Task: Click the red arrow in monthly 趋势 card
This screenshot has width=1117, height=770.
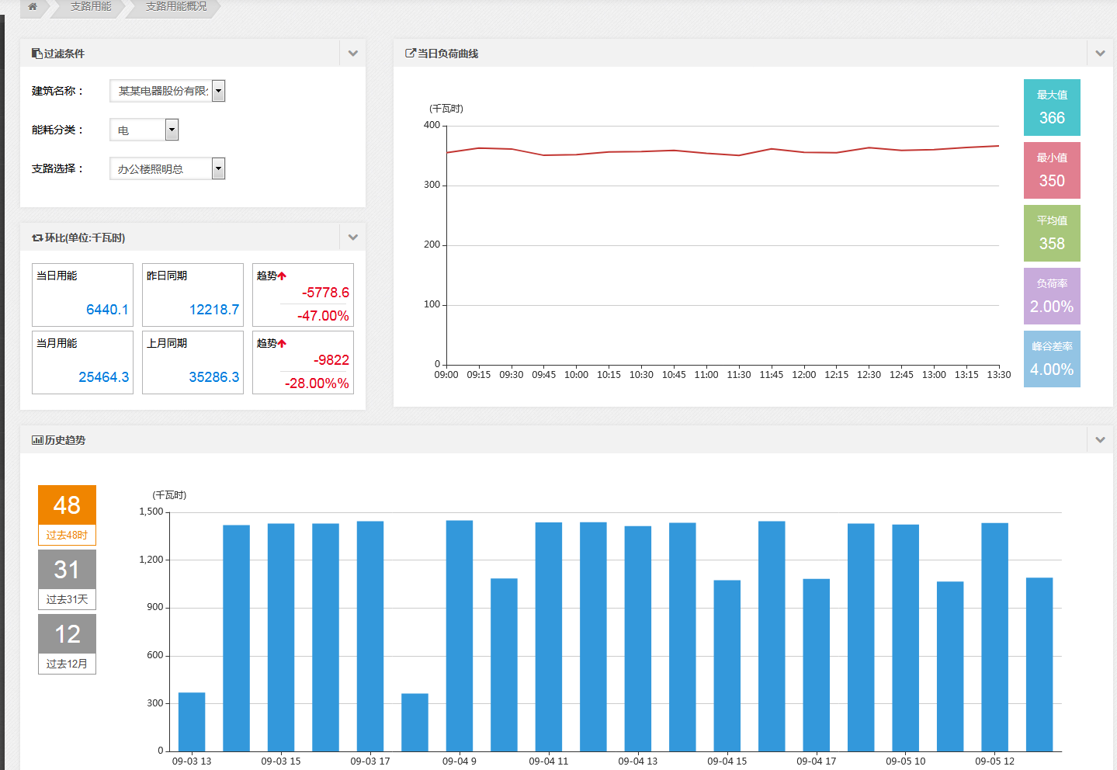Action: click(282, 343)
